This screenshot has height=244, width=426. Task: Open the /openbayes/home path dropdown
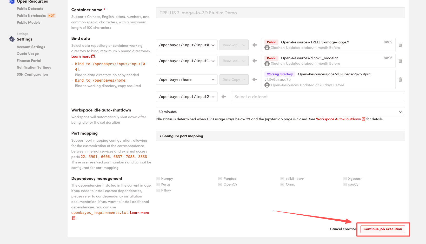[187, 80]
